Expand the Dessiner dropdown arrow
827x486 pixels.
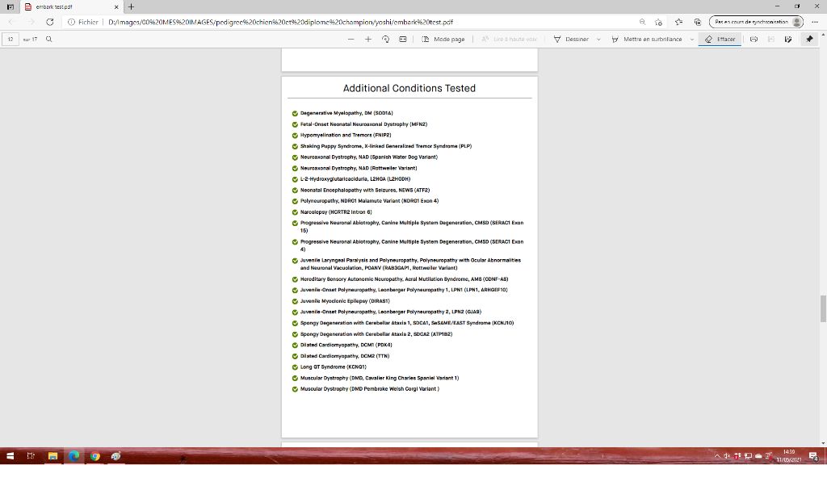[x=598, y=39]
